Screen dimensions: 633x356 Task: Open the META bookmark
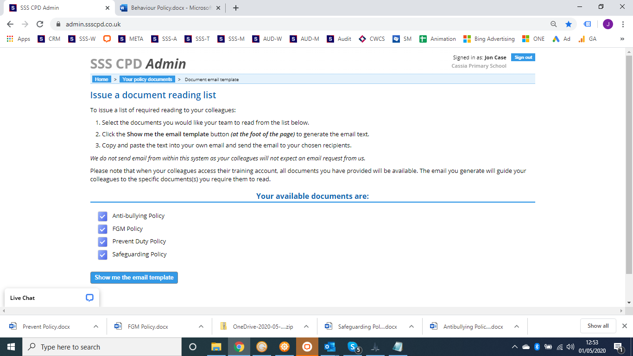(131, 39)
